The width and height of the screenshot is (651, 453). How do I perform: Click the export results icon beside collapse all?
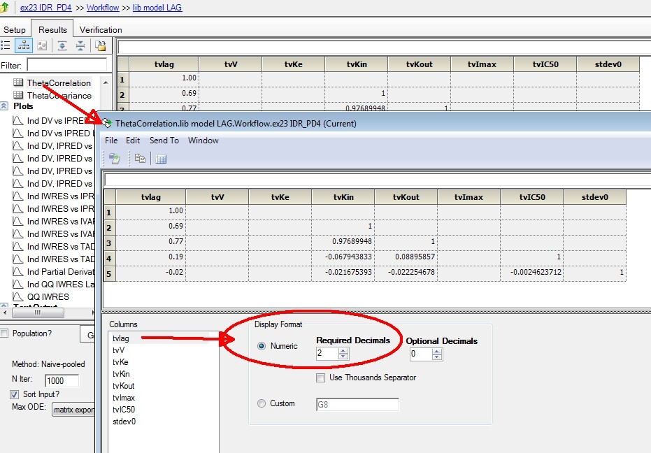tap(100, 45)
